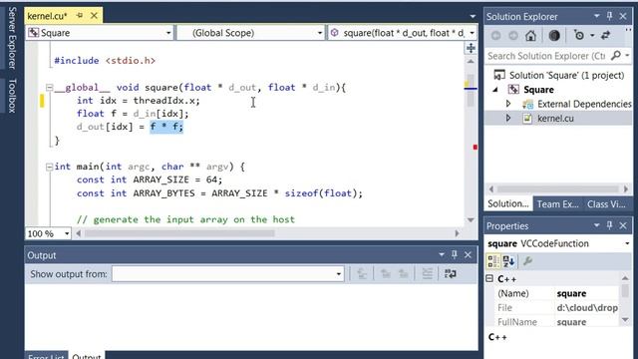638x359 pixels.
Task: Switch to the Team Explorer tab
Action: pyautogui.click(x=557, y=203)
